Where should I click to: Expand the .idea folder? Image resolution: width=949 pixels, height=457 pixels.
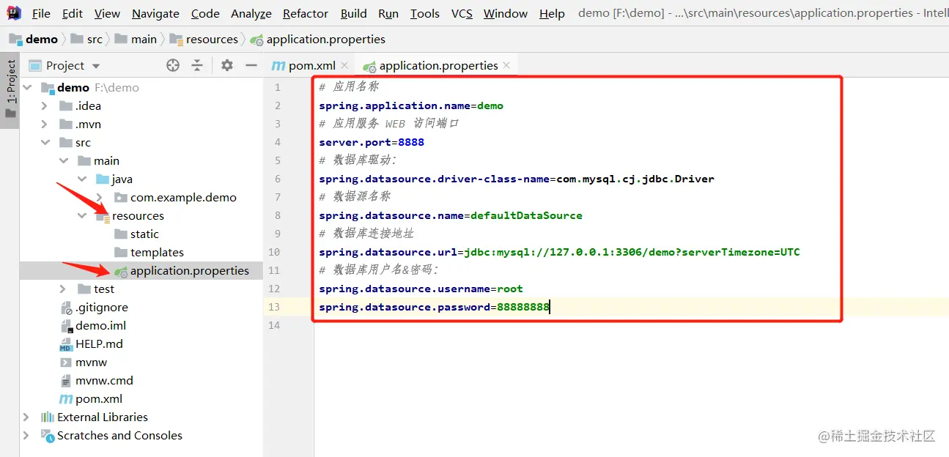pyautogui.click(x=44, y=105)
